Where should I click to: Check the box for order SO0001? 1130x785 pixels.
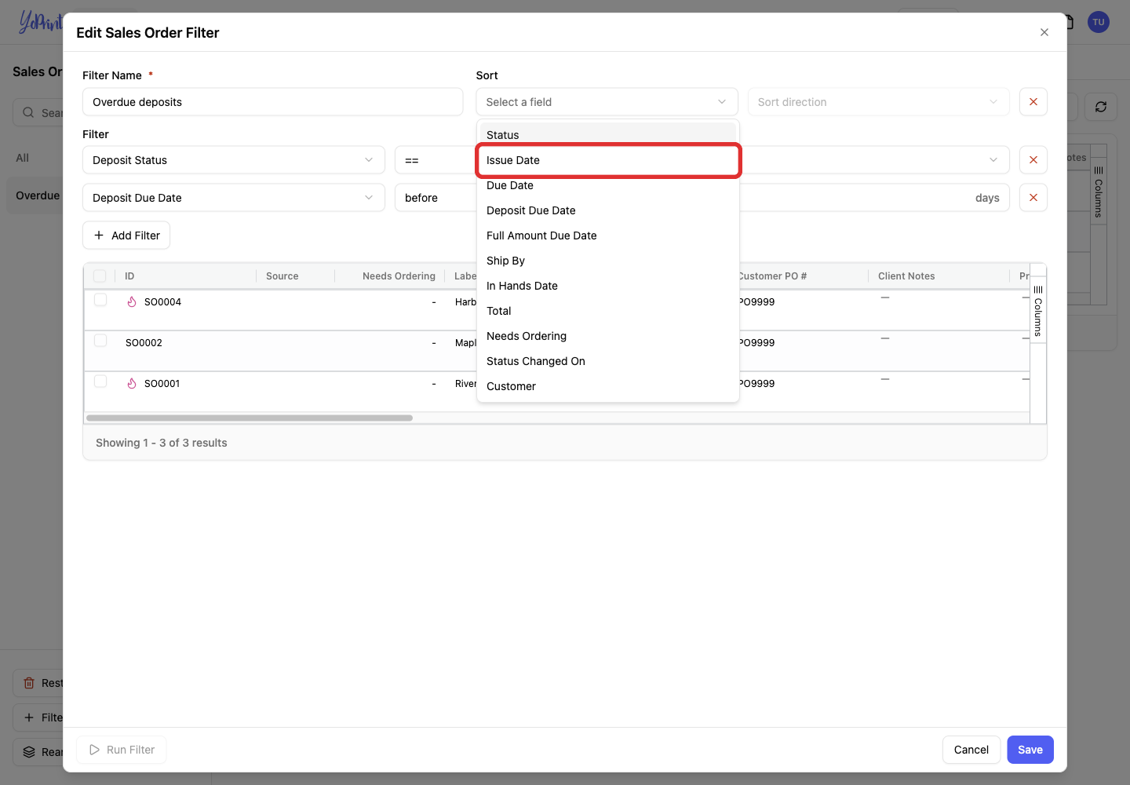tap(100, 382)
